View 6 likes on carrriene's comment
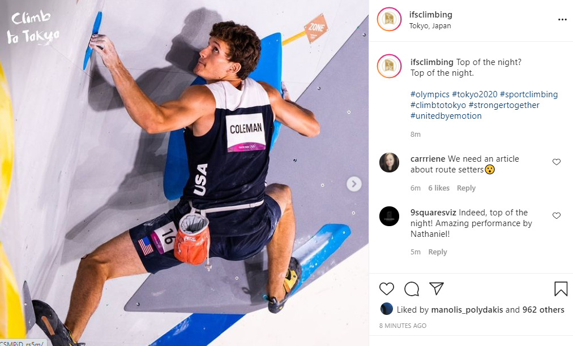 tap(439, 188)
